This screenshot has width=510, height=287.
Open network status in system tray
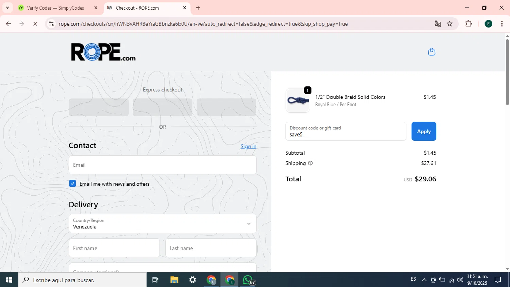coord(452,280)
